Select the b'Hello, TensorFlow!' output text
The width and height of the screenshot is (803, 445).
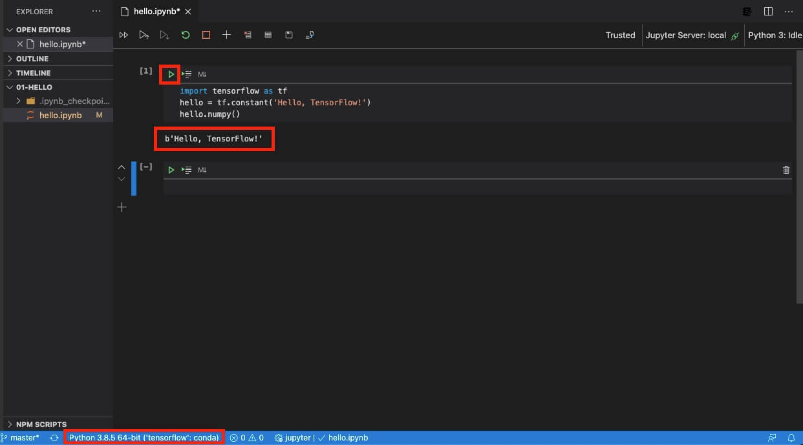click(214, 139)
